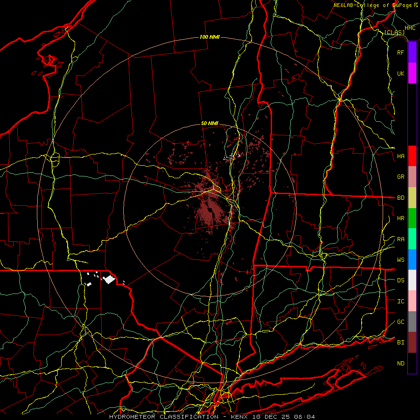Click the RF legend label
This screenshot has height=420, width=420.
coord(400,52)
